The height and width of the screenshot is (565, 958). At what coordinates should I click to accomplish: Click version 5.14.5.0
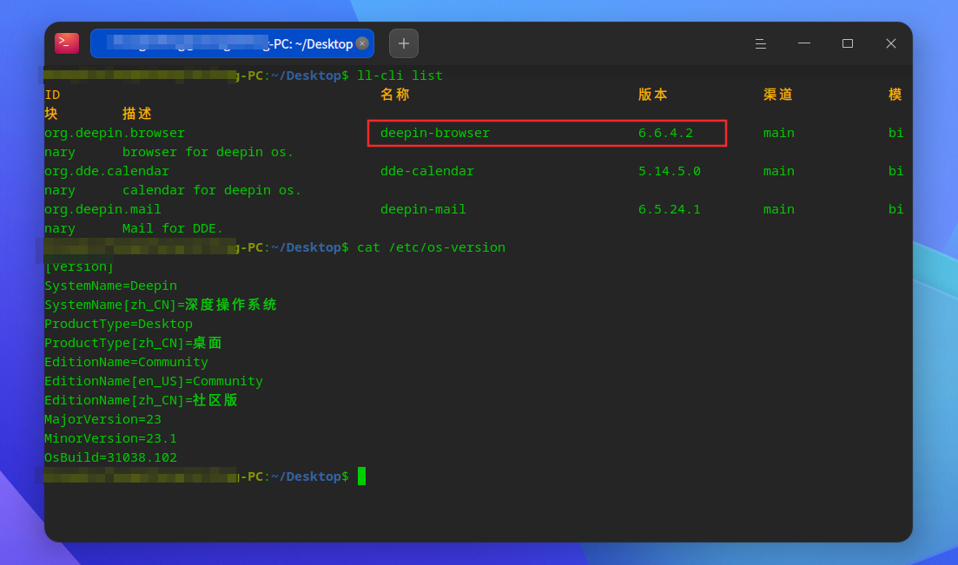pyautogui.click(x=670, y=171)
